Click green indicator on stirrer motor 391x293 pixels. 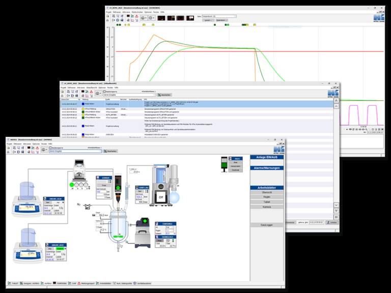118,187
